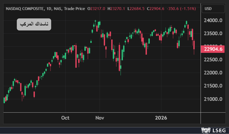The width and height of the screenshot is (229, 134).
Task: Click the 23500.0 price axis label
Action: [213, 34]
